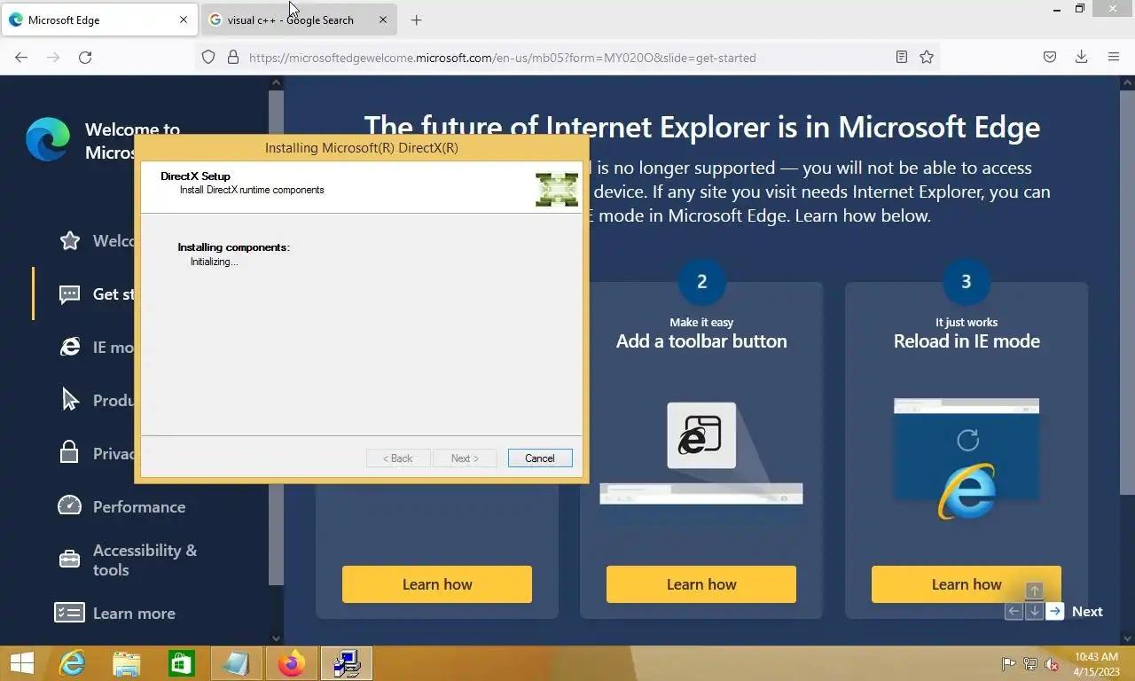The height and width of the screenshot is (681, 1135).
Task: Open the Windows Start button
Action: (x=22, y=663)
